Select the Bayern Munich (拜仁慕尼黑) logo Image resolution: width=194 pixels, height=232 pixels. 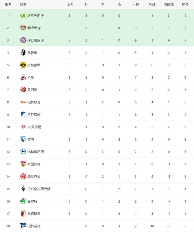tap(23, 40)
